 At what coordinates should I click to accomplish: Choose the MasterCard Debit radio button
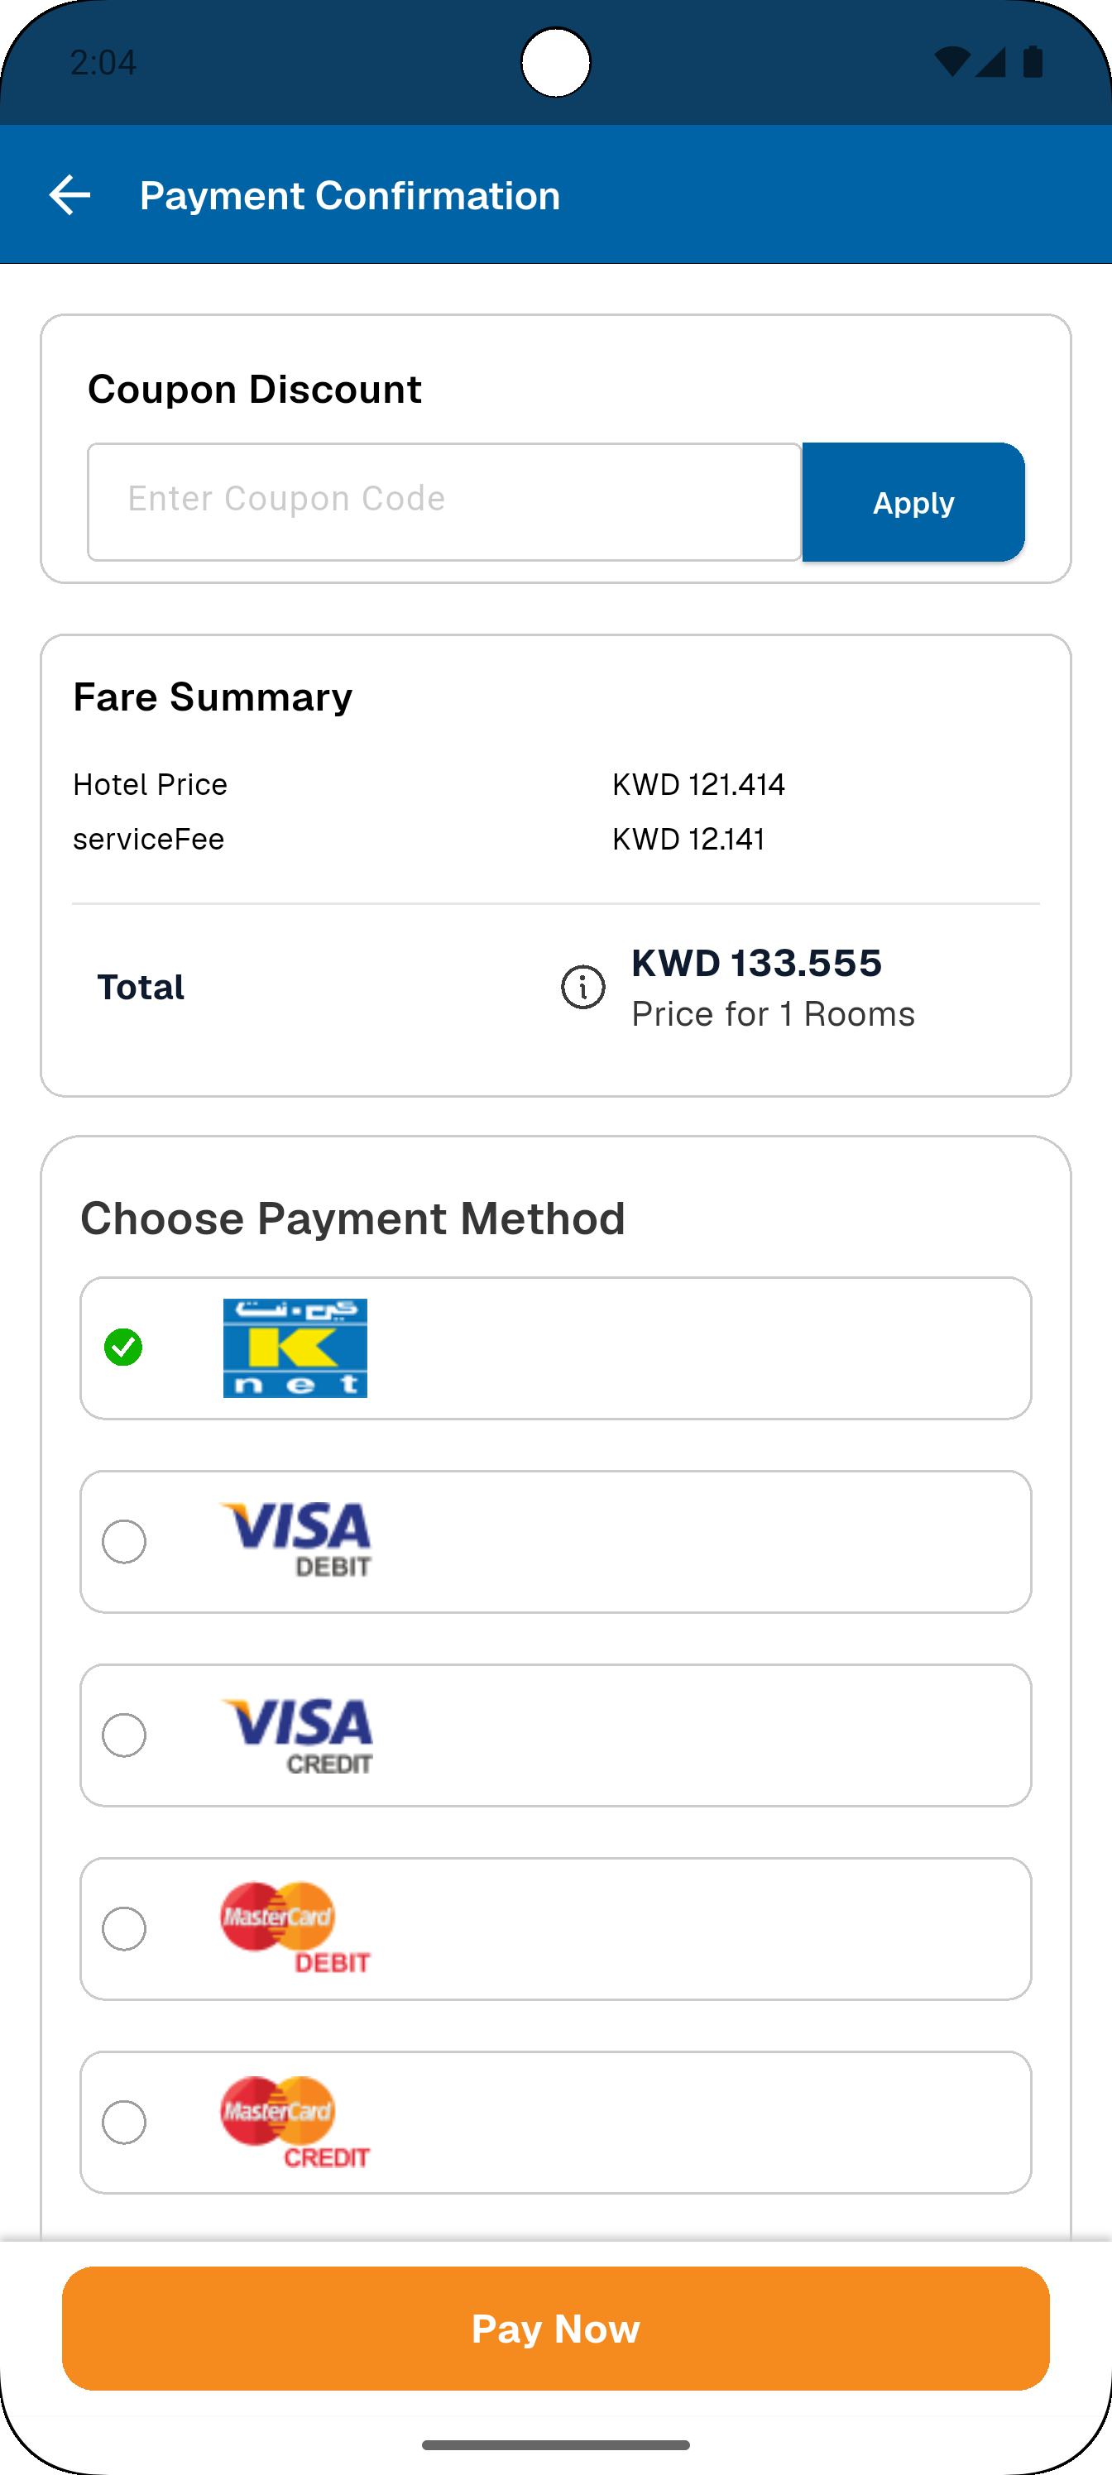click(x=124, y=1928)
